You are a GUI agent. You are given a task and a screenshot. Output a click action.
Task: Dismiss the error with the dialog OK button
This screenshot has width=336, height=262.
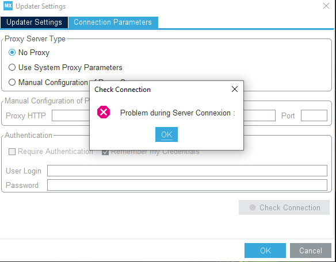(166, 134)
